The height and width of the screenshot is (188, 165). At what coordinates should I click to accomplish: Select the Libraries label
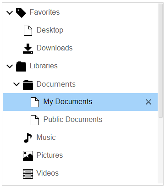pyautogui.click(x=44, y=66)
